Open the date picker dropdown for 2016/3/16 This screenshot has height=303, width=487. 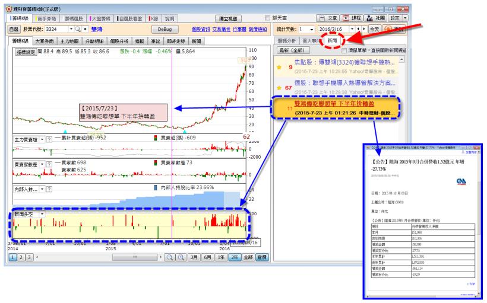pos(352,29)
